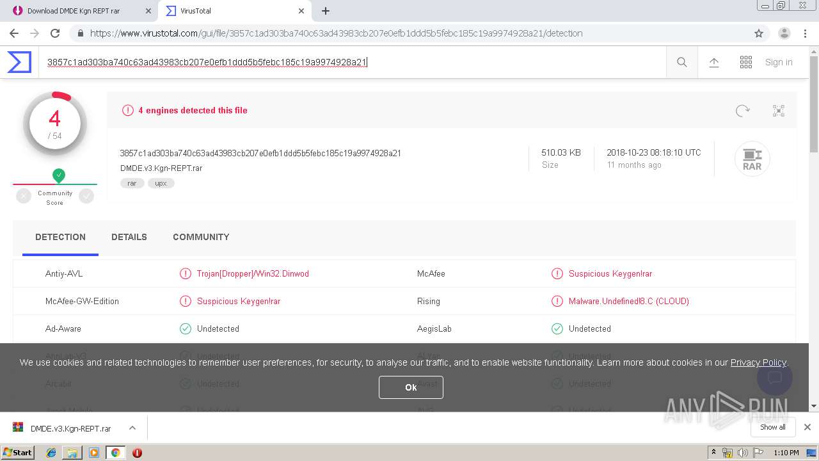The width and height of the screenshot is (819, 461).
Task: Open the chat bubble widget
Action: pyautogui.click(x=775, y=377)
